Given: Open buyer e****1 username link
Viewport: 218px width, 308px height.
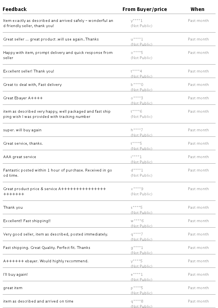Looking at the screenshot, I should tap(137, 275).
